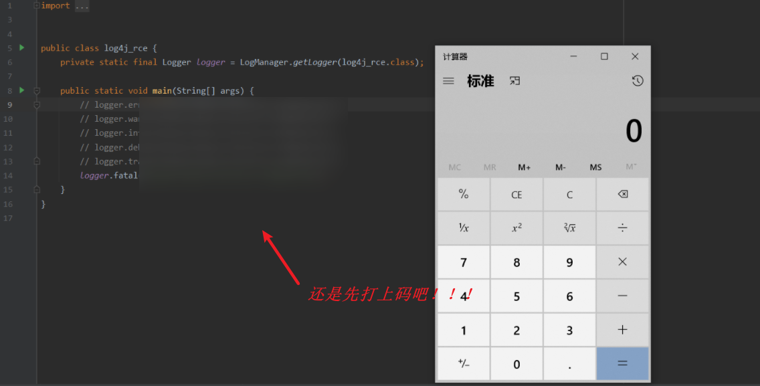The image size is (760, 386).
Task: Click the M- memory subtract button
Action: [561, 167]
